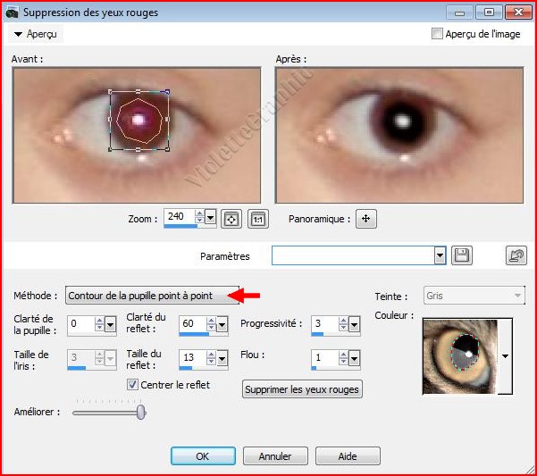Click the Améliorer slider handle
537x476 pixels.
point(141,412)
